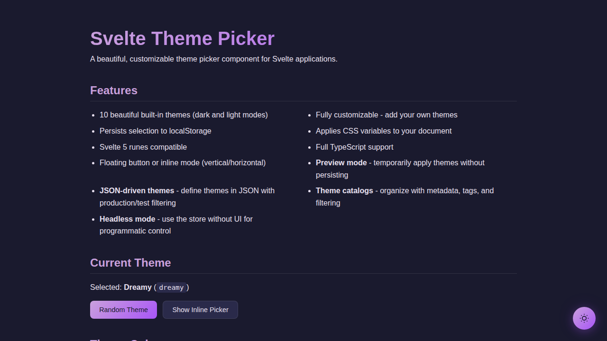Click the bold Dreamy theme name
Image resolution: width=607 pixels, height=341 pixels.
tap(138, 287)
